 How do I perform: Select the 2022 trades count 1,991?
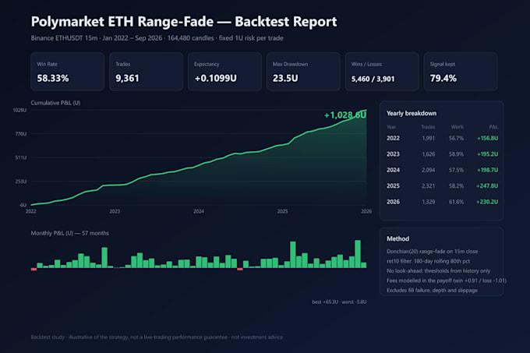click(x=428, y=138)
